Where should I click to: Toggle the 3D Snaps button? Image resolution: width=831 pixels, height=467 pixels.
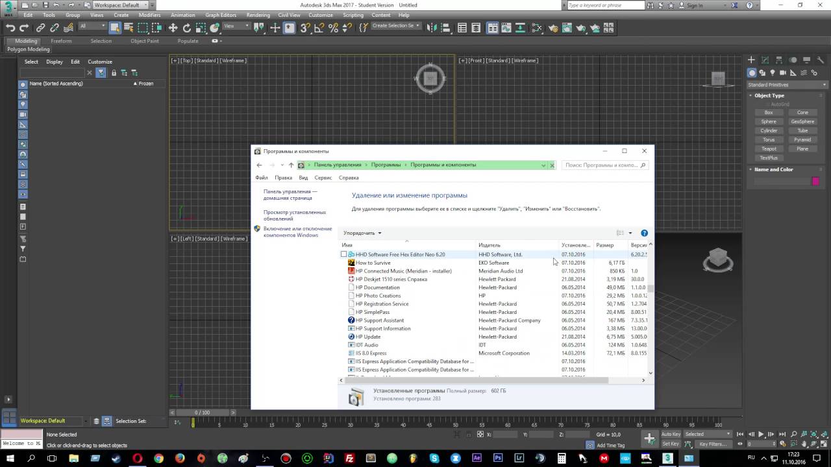pos(305,28)
